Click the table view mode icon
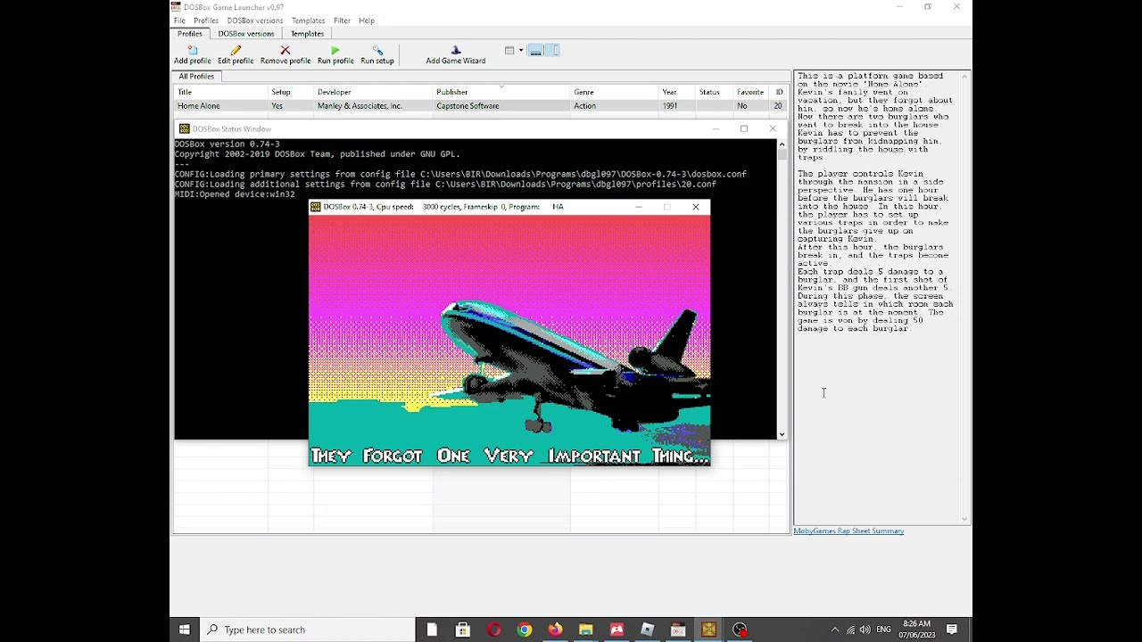This screenshot has height=642, width=1142. 509,51
